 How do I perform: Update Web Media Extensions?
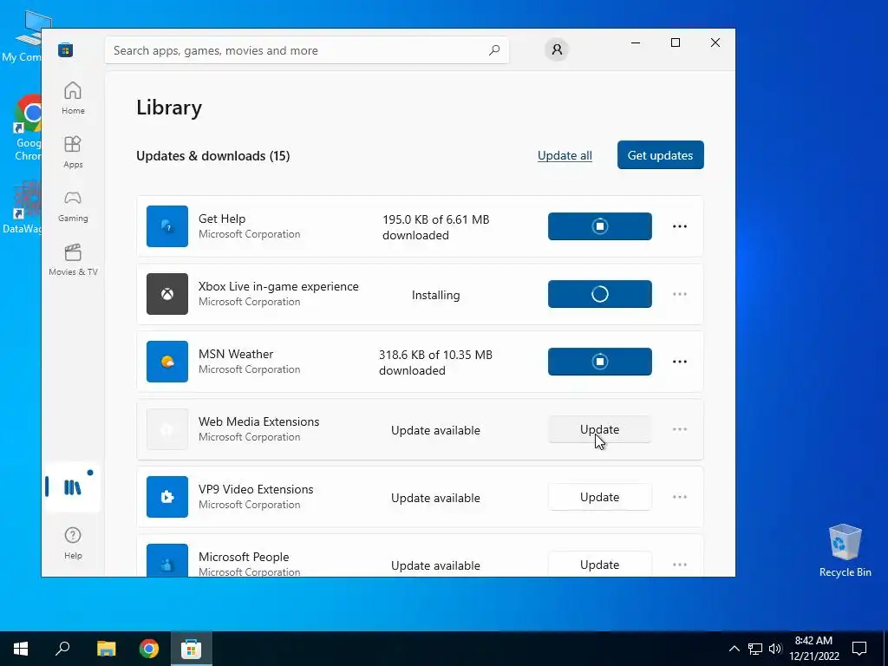600,429
